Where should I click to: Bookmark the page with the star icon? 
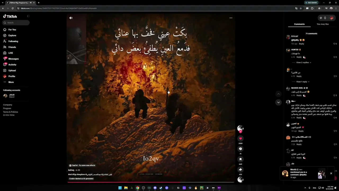[301, 8]
